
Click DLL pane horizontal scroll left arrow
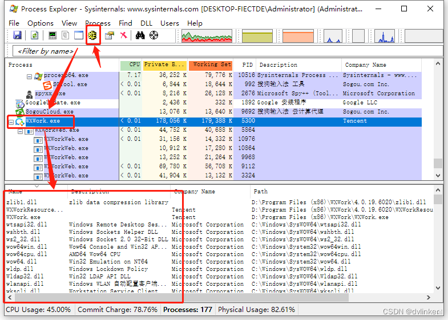10,297
